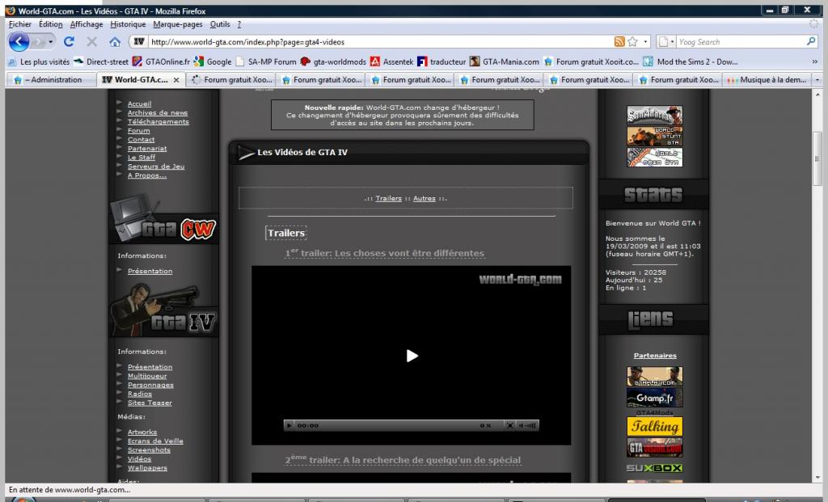Open the Personnages link

click(150, 386)
